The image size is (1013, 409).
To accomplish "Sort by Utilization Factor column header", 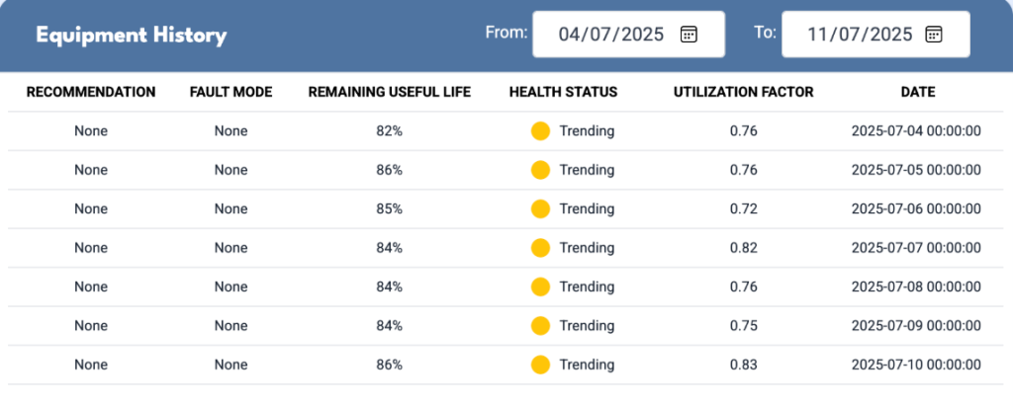I will point(744,92).
